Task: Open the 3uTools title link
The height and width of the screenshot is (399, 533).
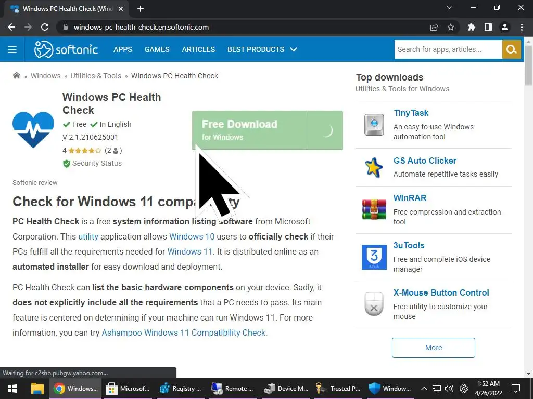Action: point(409,245)
